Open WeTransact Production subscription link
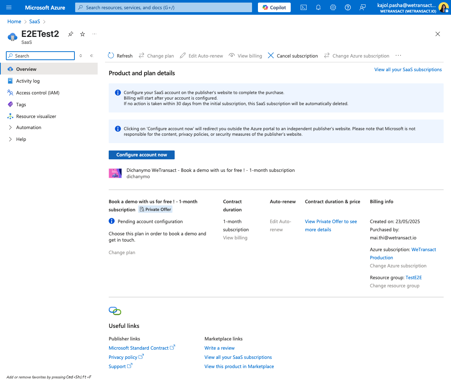This screenshot has width=451, height=381. 403,254
